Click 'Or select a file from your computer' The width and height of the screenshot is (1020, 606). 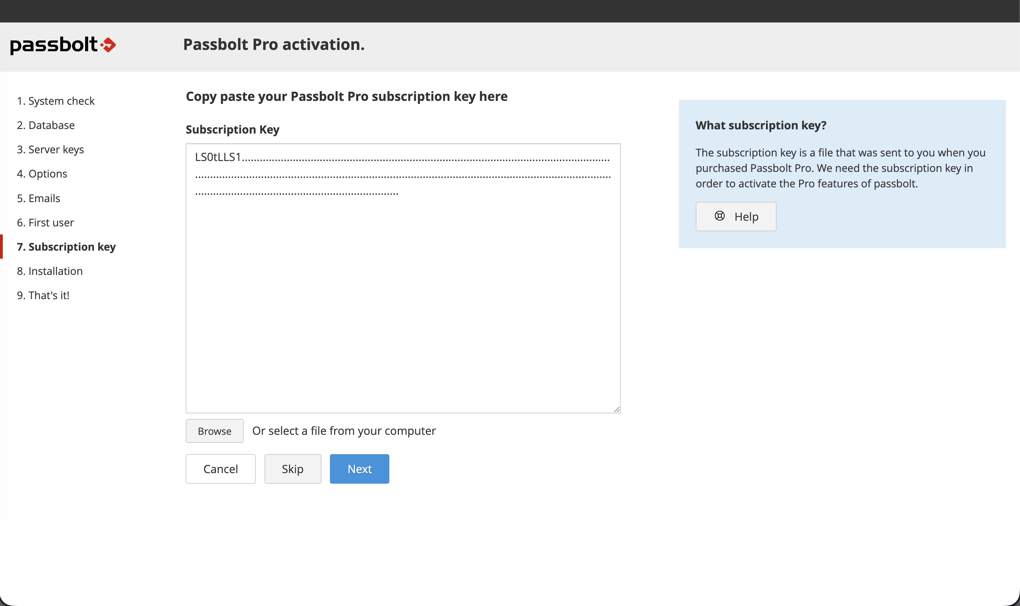[x=344, y=431]
